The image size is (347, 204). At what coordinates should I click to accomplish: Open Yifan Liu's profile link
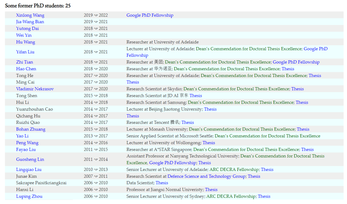coord(25,52)
